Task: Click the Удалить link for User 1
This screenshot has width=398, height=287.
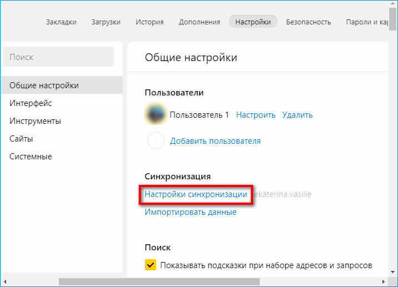Action: (x=297, y=115)
